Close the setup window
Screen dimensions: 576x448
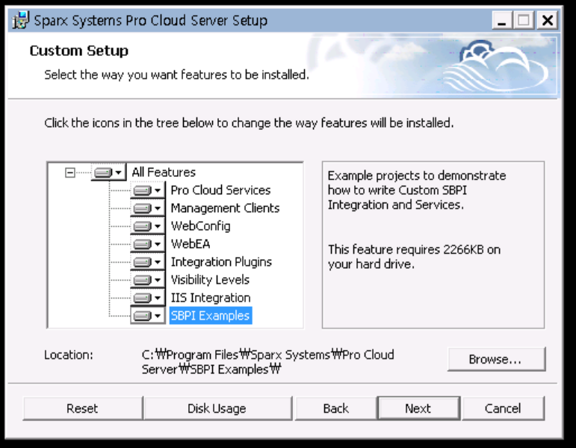point(548,20)
